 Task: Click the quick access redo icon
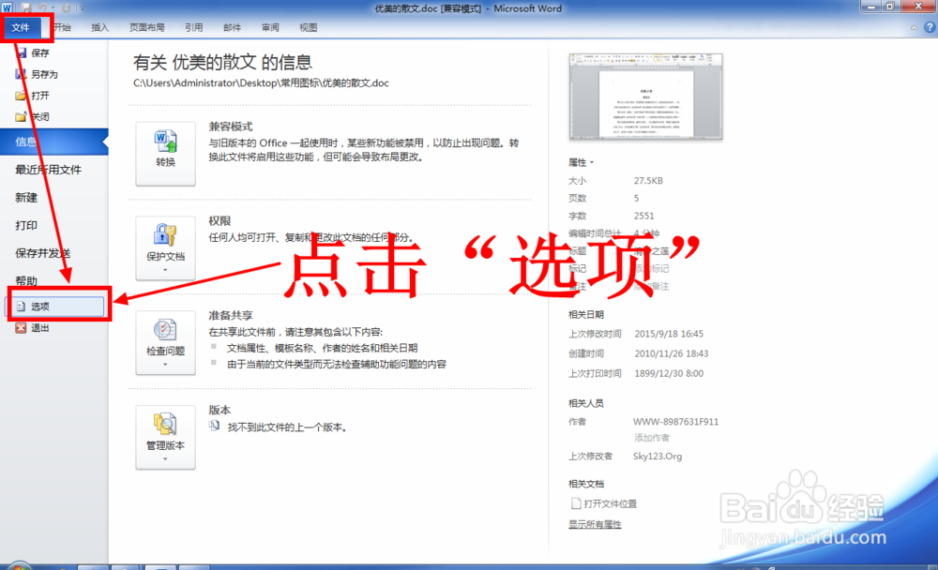(66, 7)
